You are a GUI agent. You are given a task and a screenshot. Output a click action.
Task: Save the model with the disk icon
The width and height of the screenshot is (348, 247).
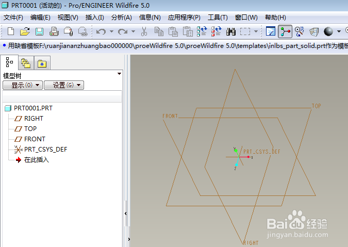(x=39, y=31)
